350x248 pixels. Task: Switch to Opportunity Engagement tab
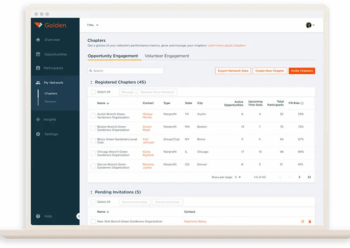point(113,56)
